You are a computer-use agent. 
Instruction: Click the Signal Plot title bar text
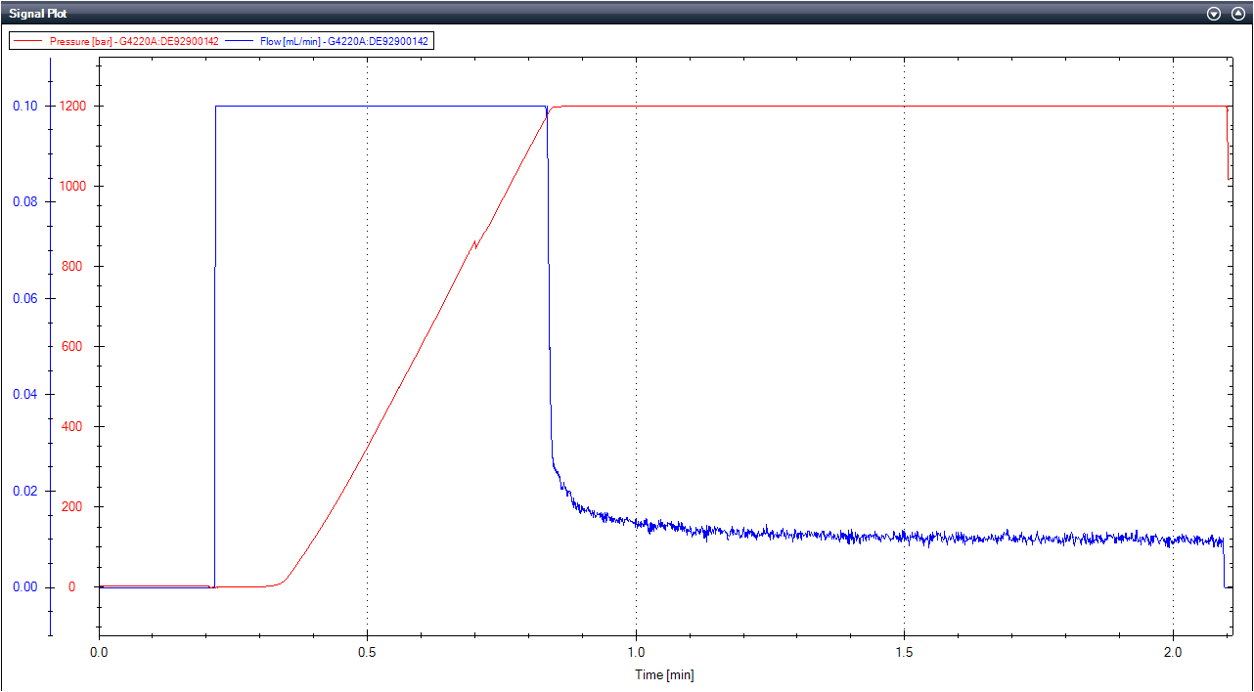pos(39,13)
